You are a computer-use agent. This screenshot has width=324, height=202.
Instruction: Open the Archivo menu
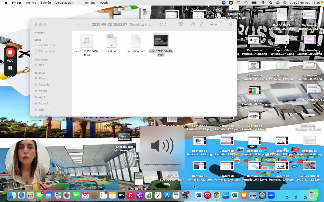coord(31,3)
